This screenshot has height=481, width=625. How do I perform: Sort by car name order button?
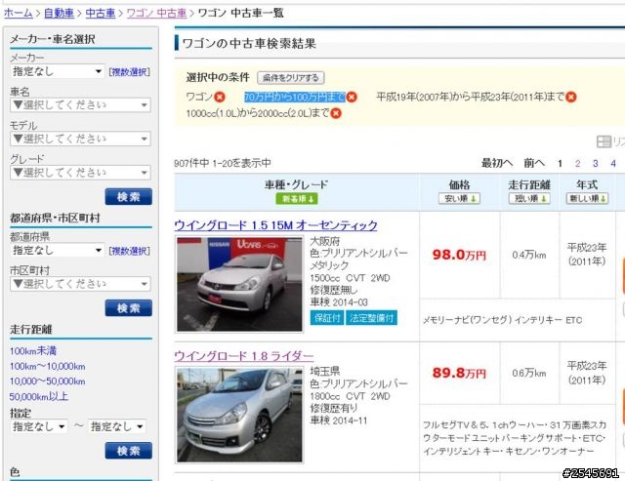pos(297,198)
